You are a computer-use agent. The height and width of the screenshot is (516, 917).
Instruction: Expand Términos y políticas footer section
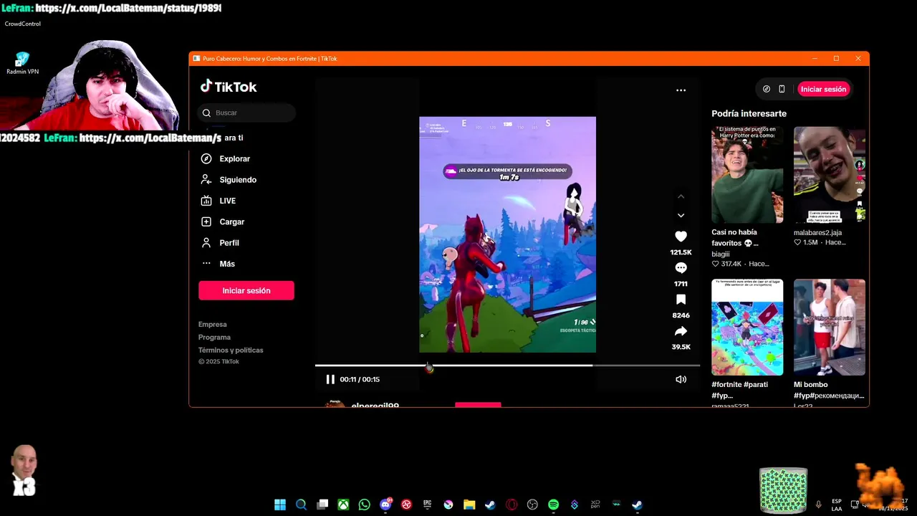click(231, 350)
